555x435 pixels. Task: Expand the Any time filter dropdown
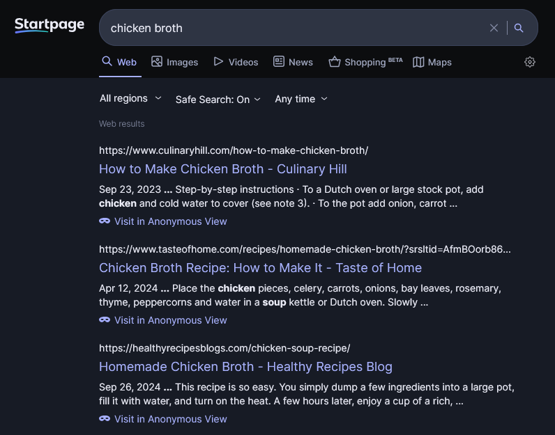(x=301, y=99)
